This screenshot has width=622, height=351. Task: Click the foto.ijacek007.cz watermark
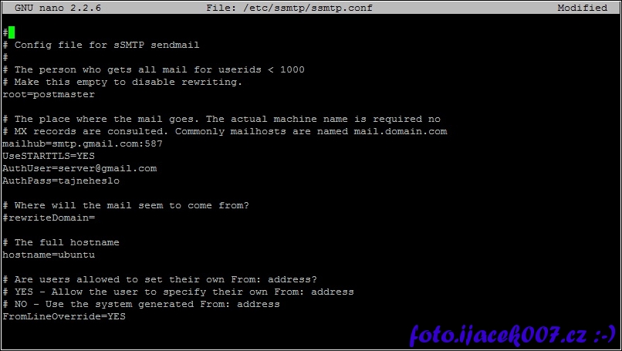pos(512,336)
